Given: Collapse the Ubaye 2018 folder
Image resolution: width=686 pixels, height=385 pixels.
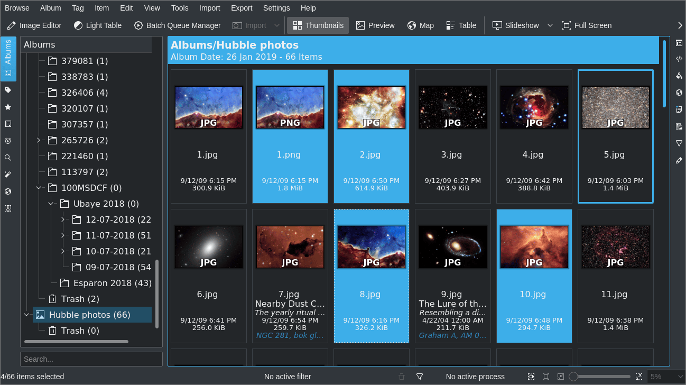Looking at the screenshot, I should pos(50,204).
